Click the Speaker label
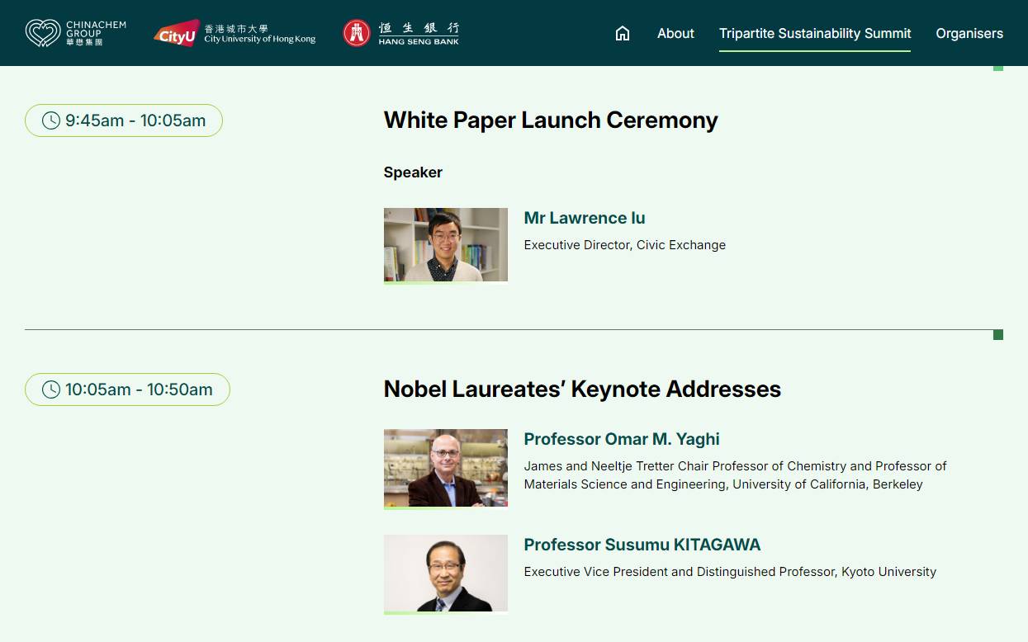Screen dimensions: 1028x642 click(x=413, y=172)
